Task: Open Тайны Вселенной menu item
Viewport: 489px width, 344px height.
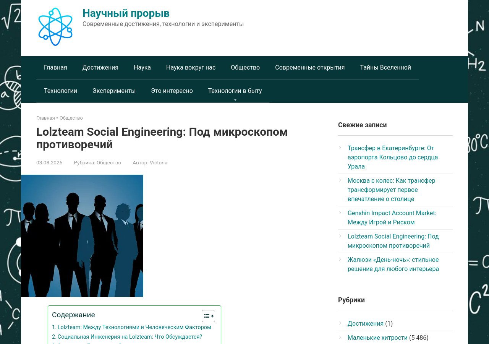Action: coord(385,68)
